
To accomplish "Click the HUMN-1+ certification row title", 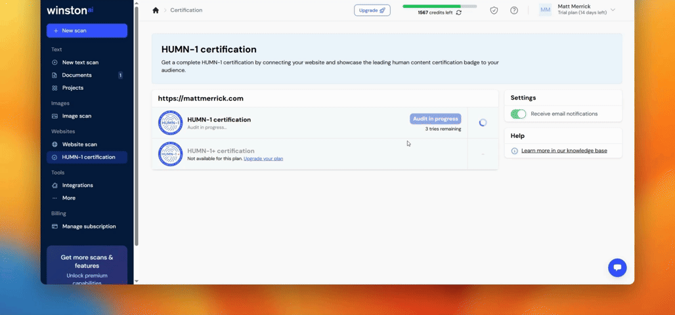I will [x=221, y=151].
